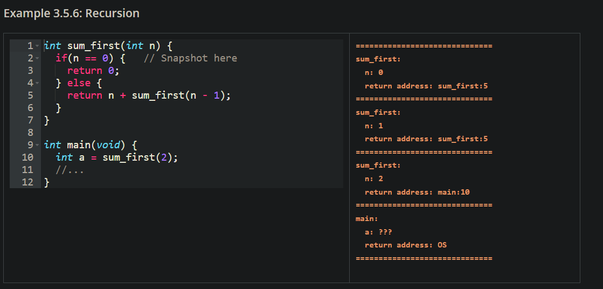Click the "main:" frame label in stack output

pos(366,219)
